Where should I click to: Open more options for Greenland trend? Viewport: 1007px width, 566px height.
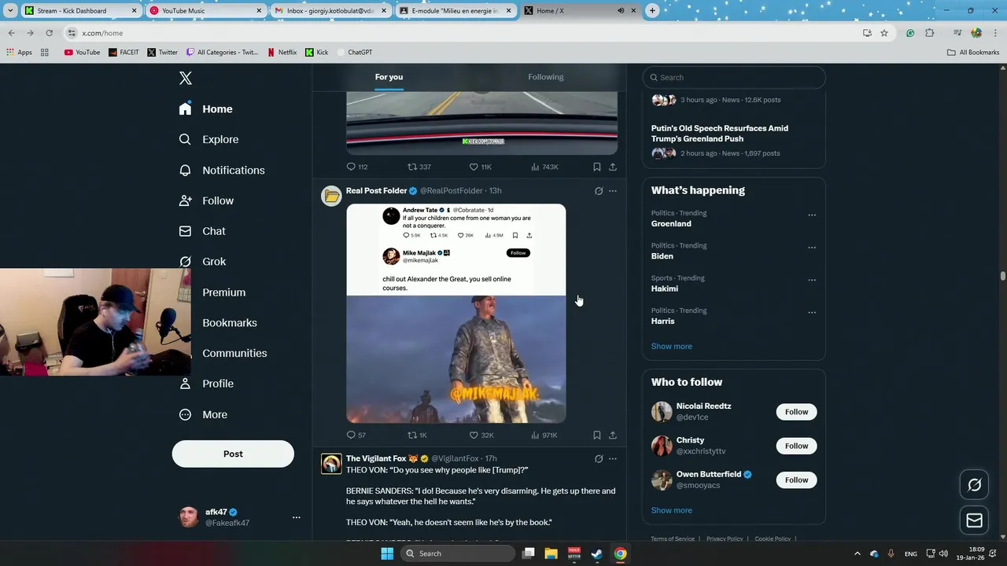(812, 215)
